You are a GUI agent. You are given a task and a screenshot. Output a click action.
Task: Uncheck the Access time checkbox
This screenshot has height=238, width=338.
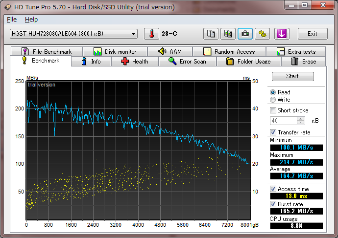[x=273, y=189]
